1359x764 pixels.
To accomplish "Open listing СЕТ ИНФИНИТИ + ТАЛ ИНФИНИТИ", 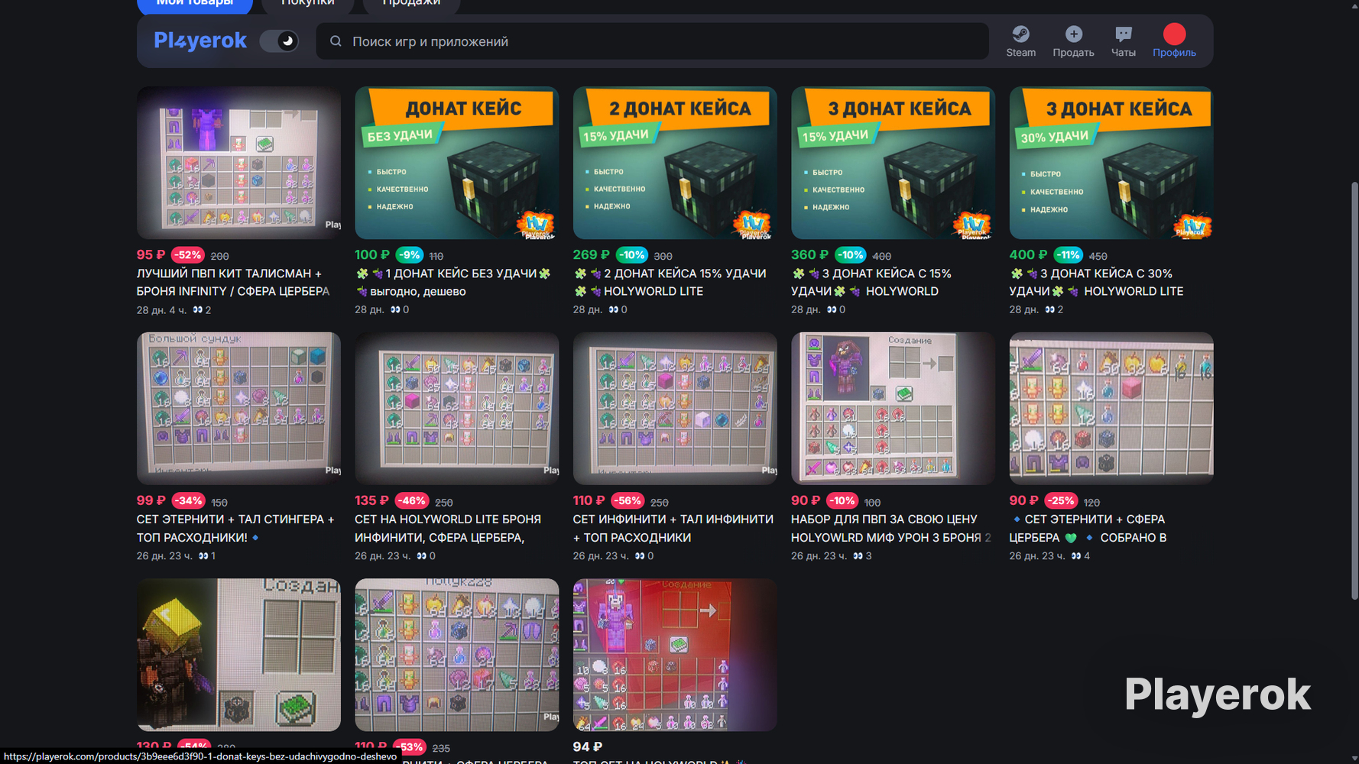I will 673,528.
